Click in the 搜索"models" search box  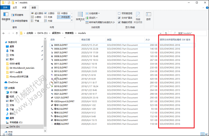pos(189,33)
